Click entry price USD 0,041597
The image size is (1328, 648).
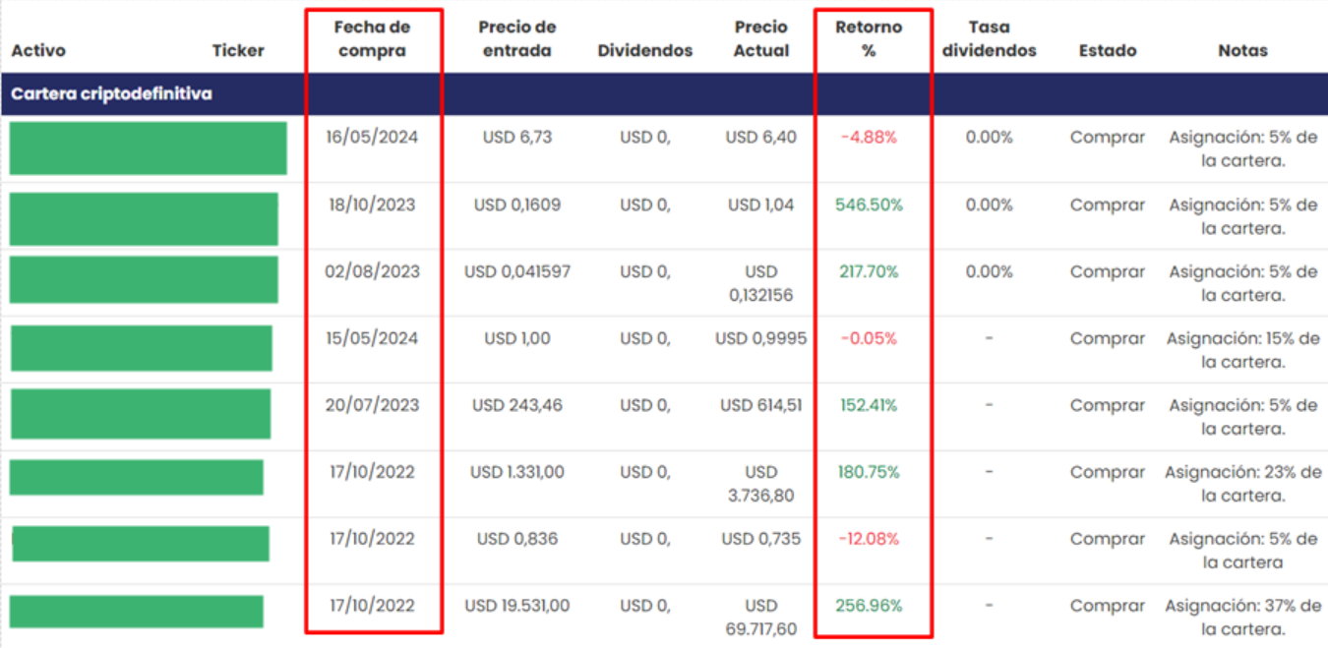point(517,271)
